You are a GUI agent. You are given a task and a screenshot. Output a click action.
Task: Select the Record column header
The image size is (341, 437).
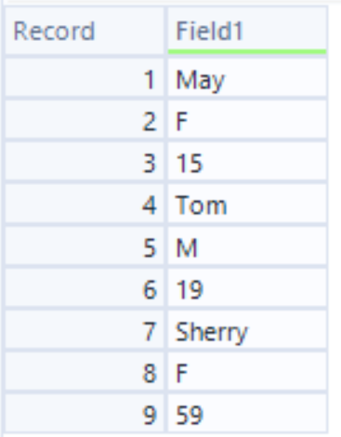click(85, 31)
